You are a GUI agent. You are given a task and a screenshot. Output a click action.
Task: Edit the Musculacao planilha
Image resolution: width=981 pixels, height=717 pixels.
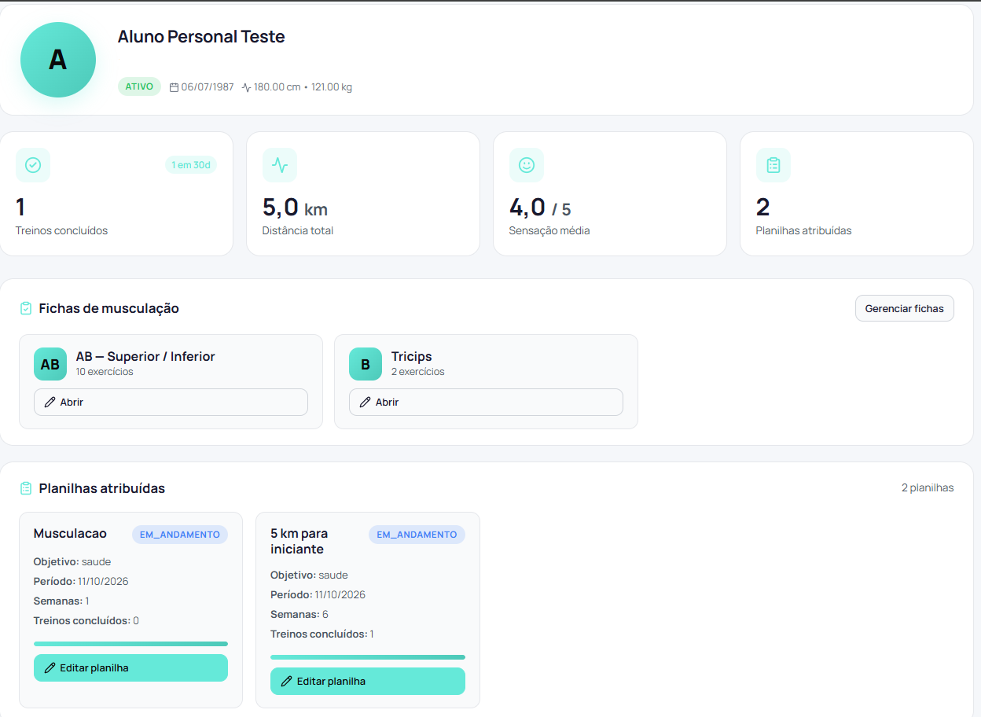130,667
